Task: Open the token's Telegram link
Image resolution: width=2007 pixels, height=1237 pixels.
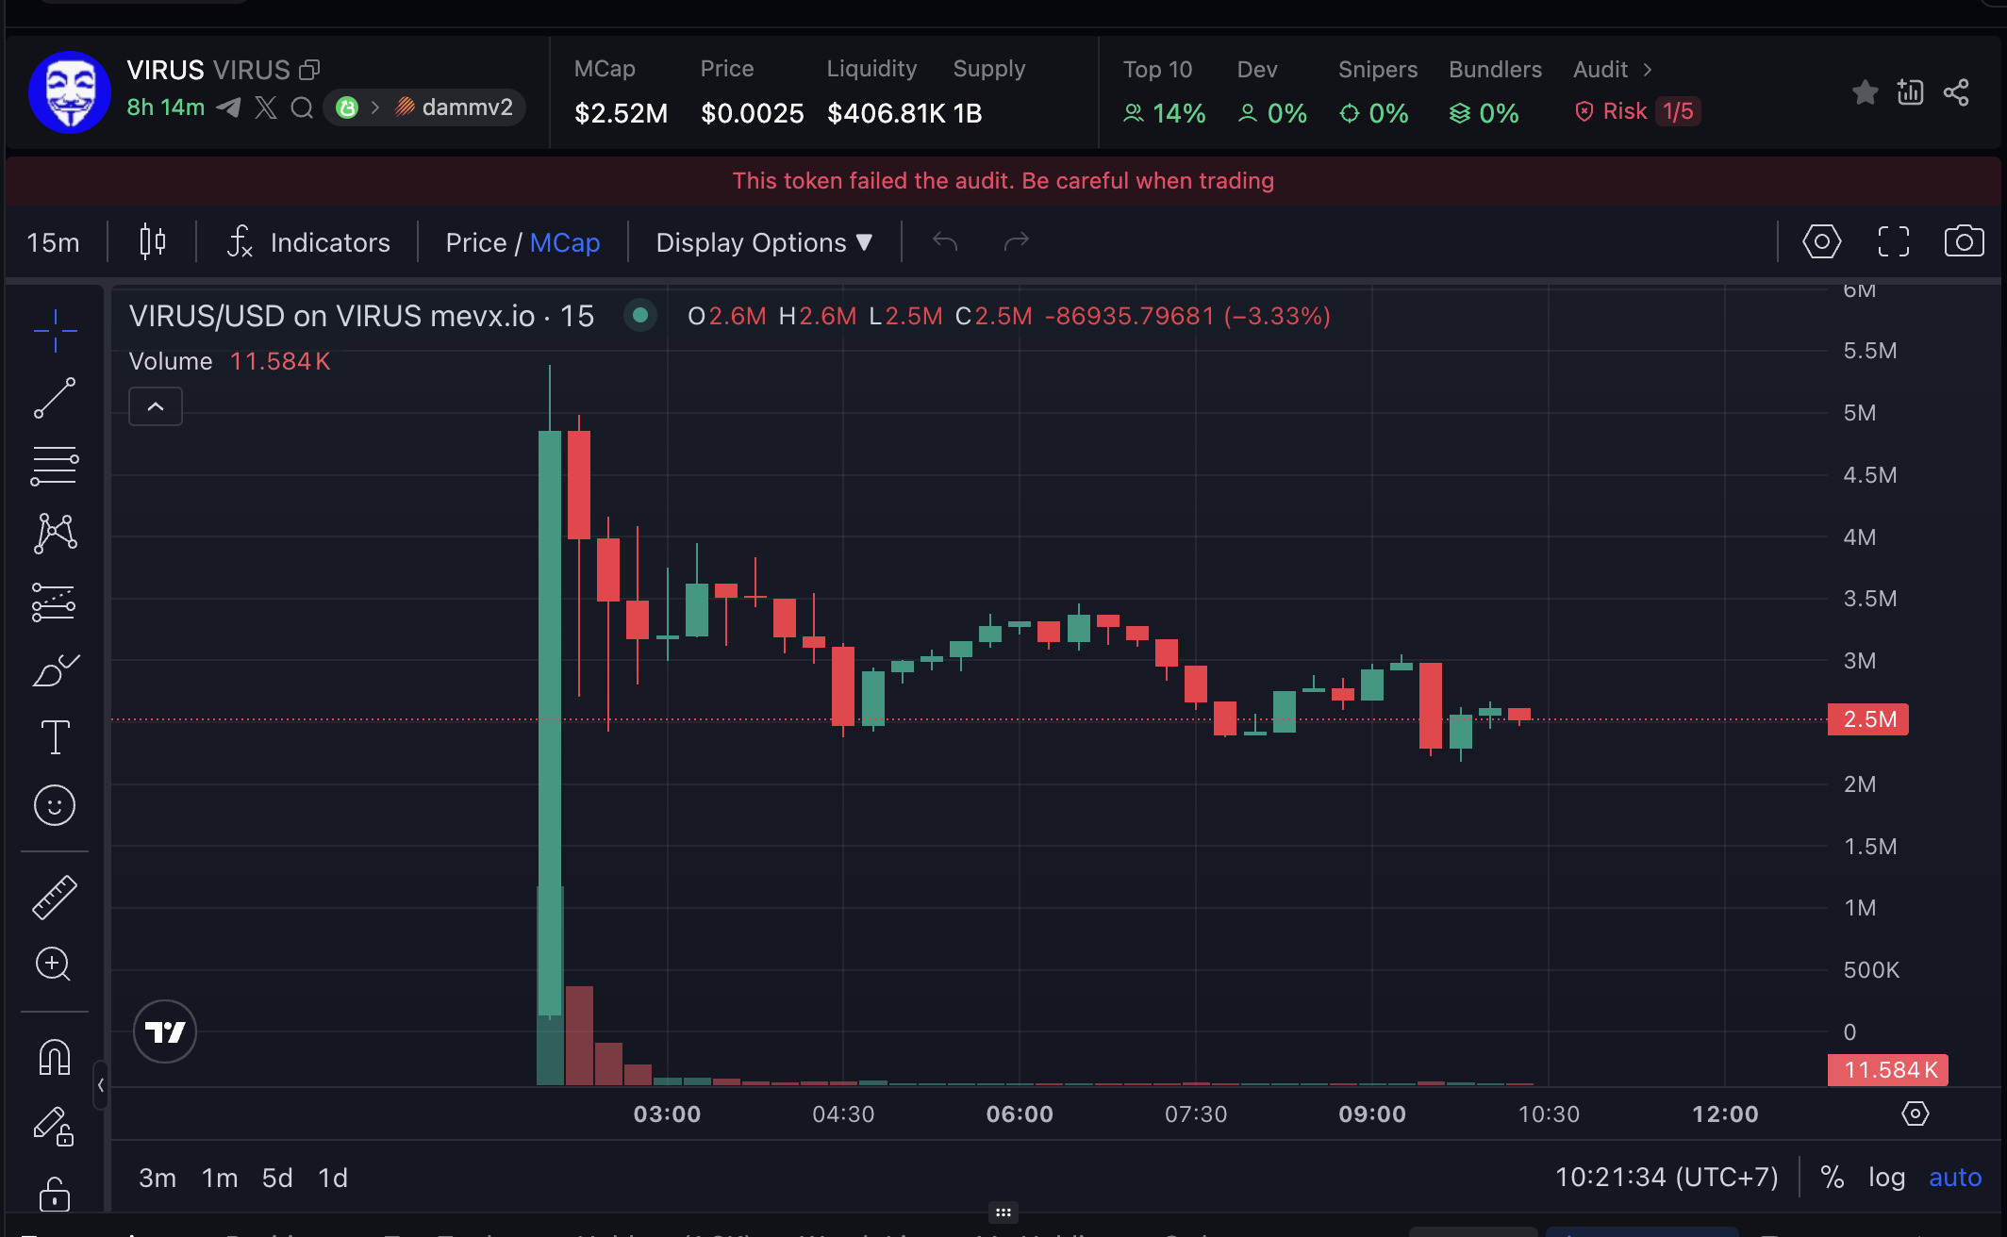Action: tap(228, 107)
